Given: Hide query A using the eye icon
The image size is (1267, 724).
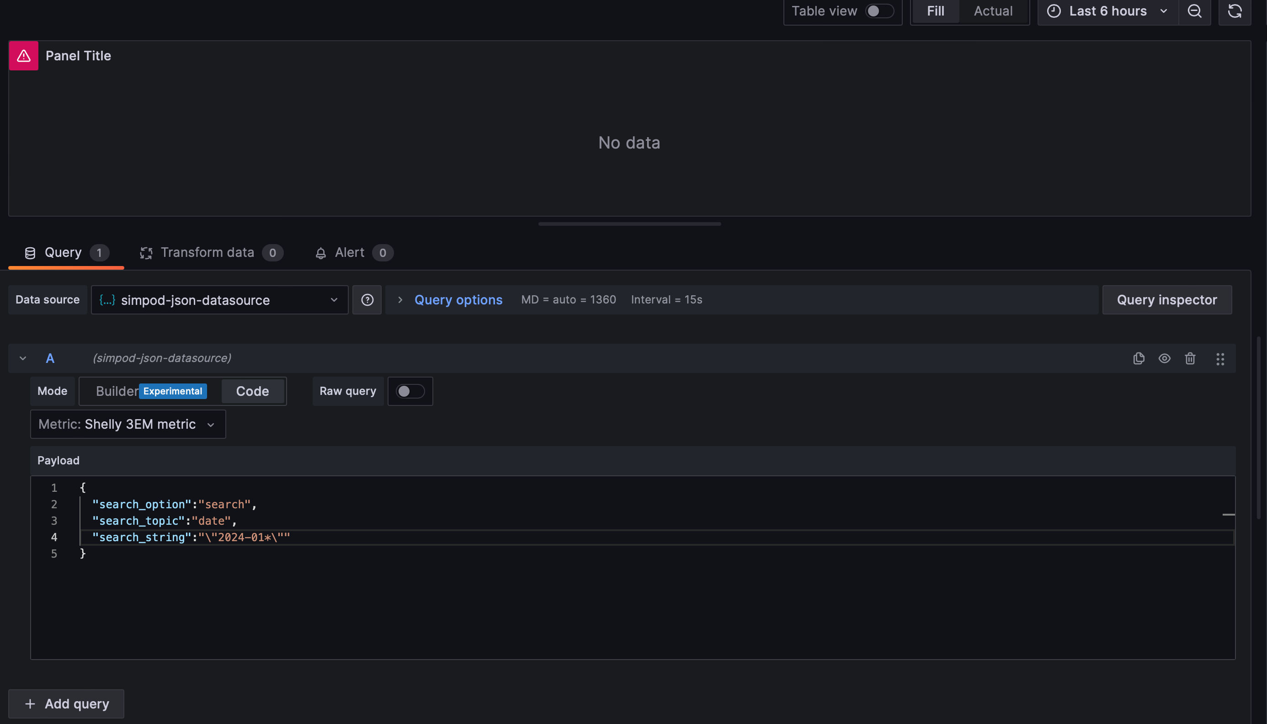Looking at the screenshot, I should [1164, 358].
